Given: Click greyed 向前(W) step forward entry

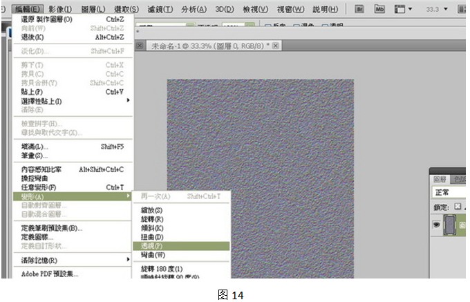Looking at the screenshot, I should pyautogui.click(x=73, y=28).
